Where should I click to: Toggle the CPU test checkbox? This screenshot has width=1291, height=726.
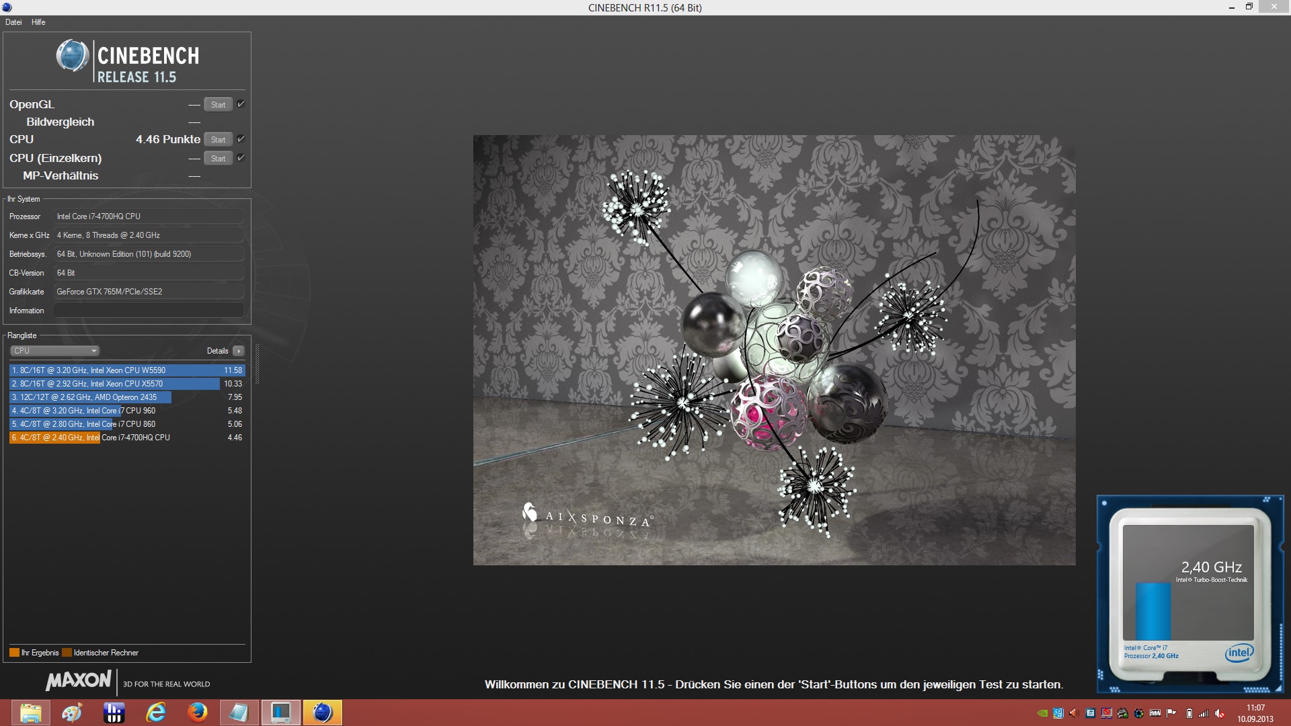point(241,139)
